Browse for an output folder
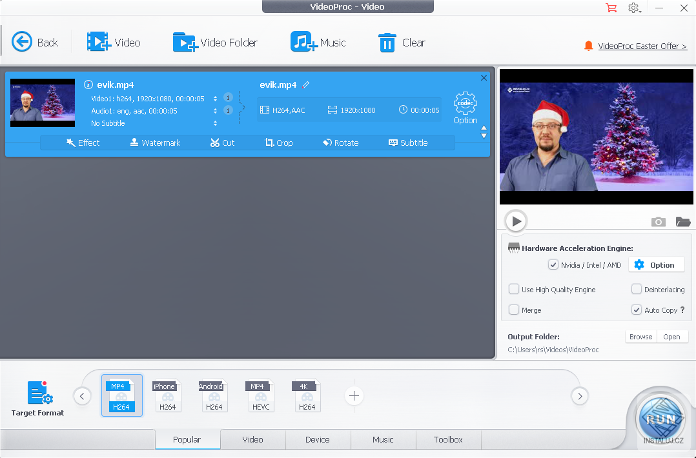The image size is (696, 458). pos(640,336)
